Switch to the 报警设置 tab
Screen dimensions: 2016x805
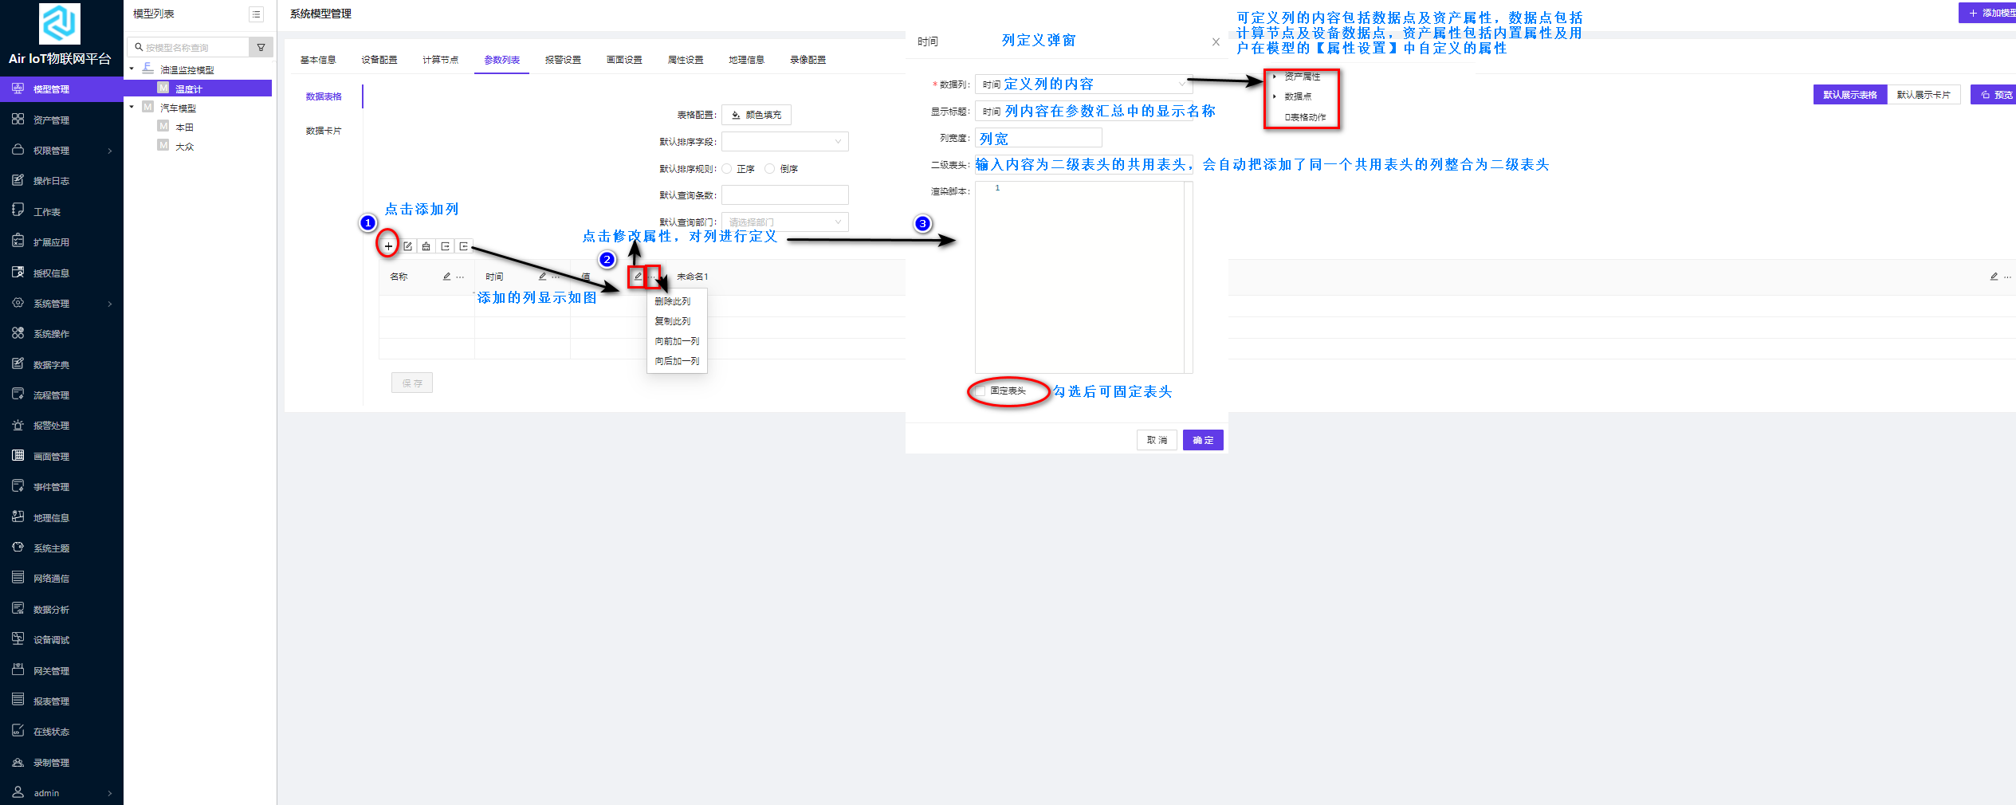click(563, 60)
